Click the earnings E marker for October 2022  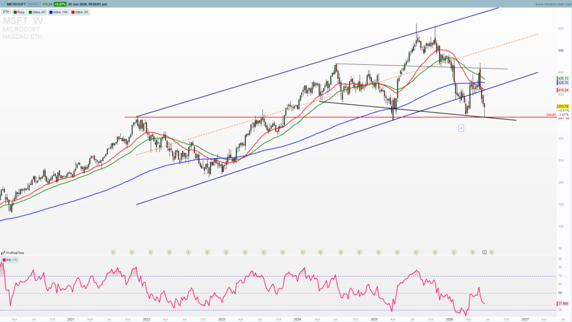pyautogui.click(x=207, y=252)
